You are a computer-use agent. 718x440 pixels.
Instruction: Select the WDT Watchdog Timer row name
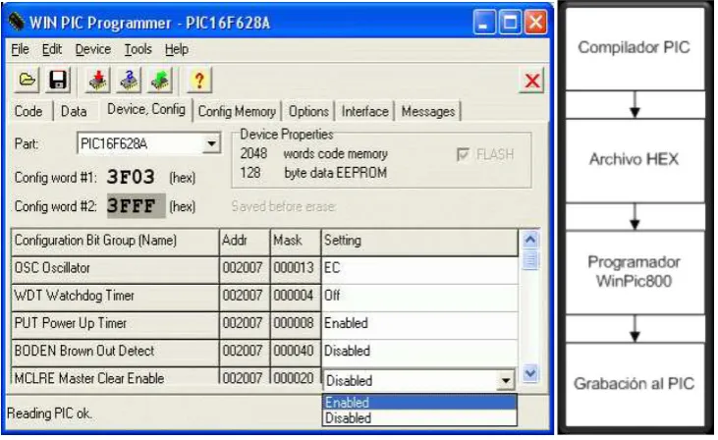pos(115,296)
